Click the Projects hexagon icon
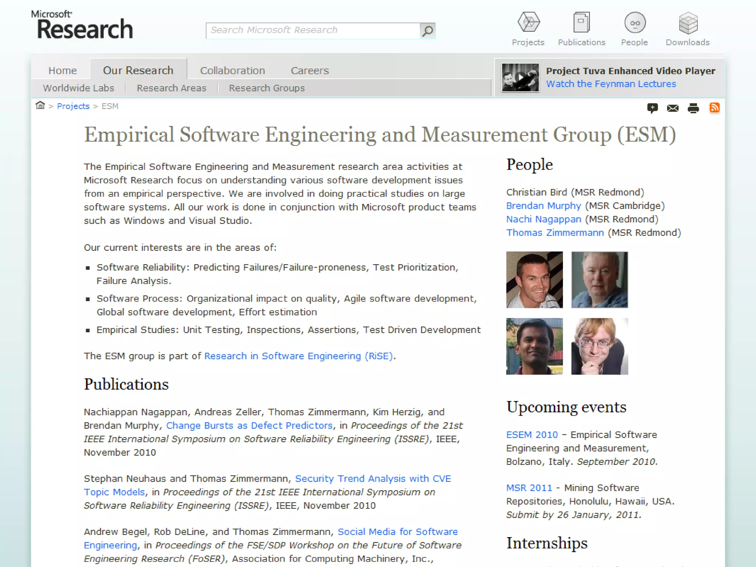 pos(528,23)
